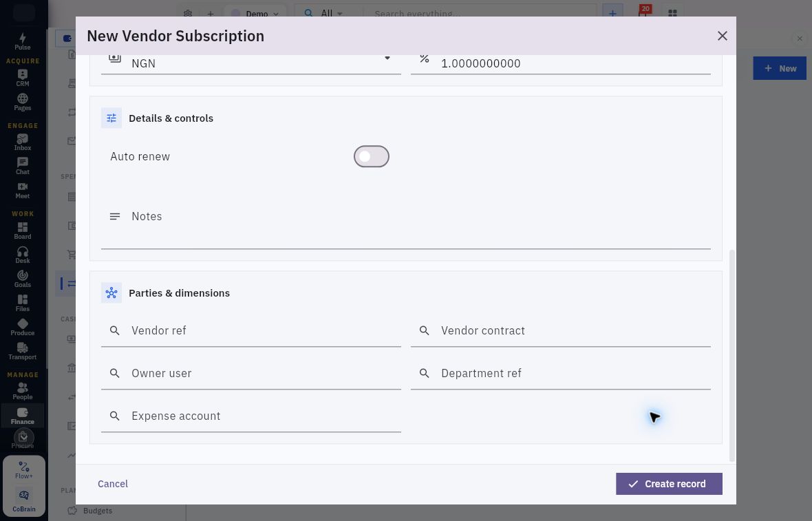Screen dimensions: 812x521
Task: Click the search icon in Department ref field
Action: (424, 373)
